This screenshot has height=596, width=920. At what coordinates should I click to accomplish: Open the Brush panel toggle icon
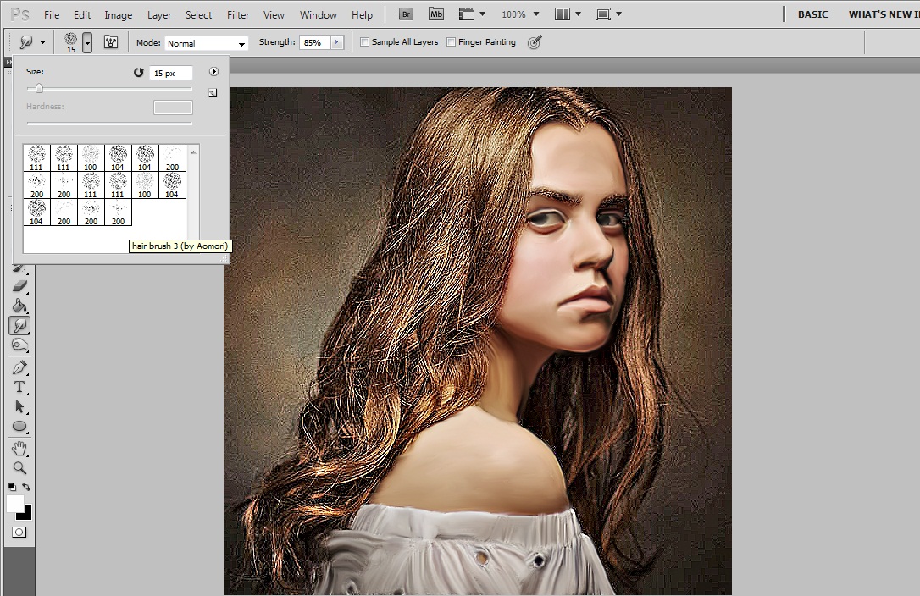110,42
